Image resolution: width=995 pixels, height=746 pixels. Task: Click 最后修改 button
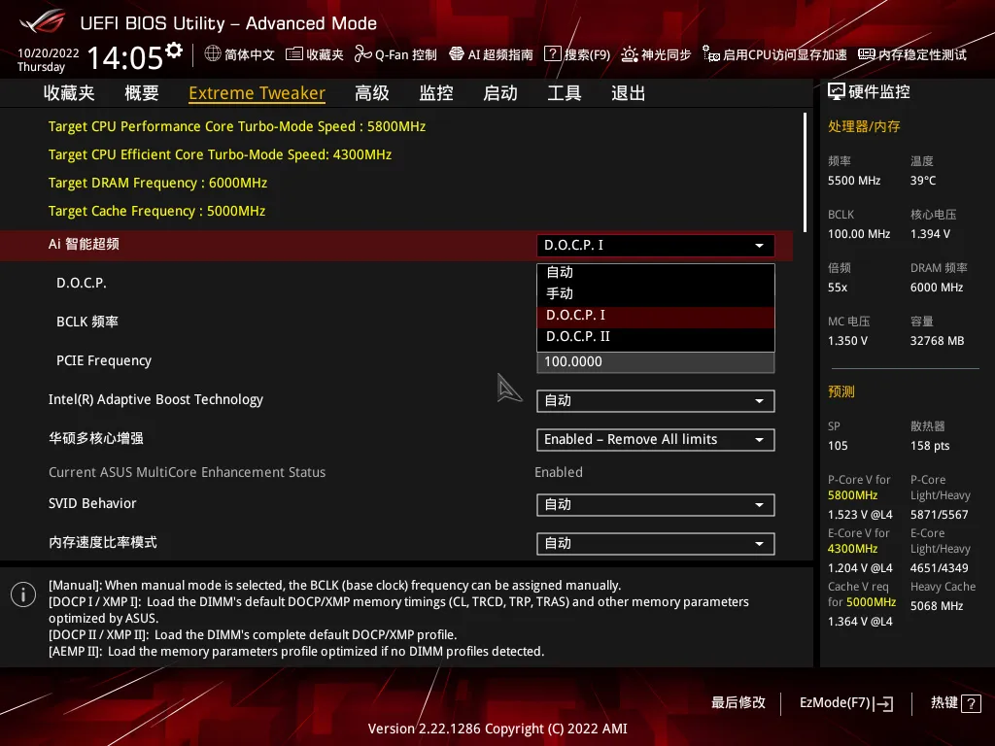pyautogui.click(x=738, y=702)
